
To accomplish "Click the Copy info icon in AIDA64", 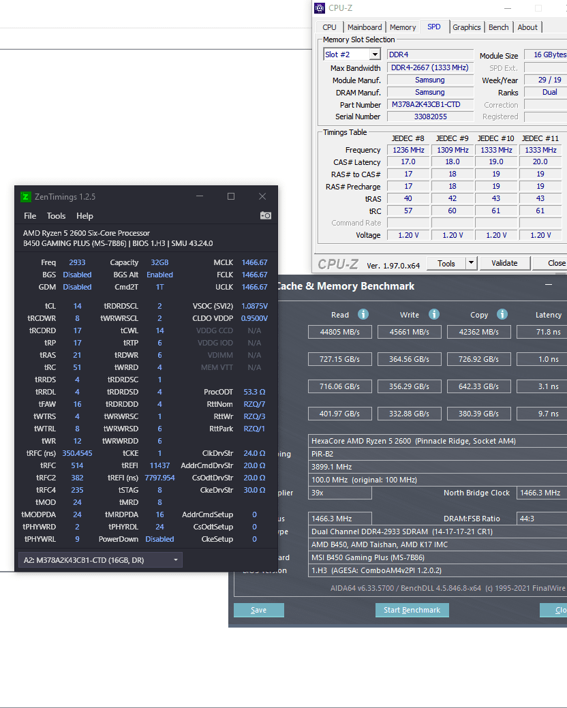I will (502, 314).
